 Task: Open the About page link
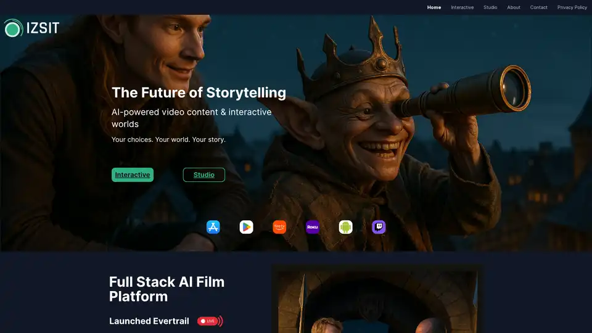[514, 7]
